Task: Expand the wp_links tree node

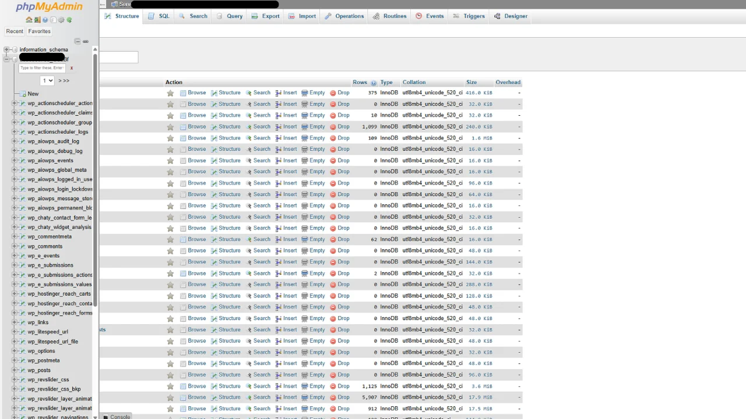Action: click(15, 322)
